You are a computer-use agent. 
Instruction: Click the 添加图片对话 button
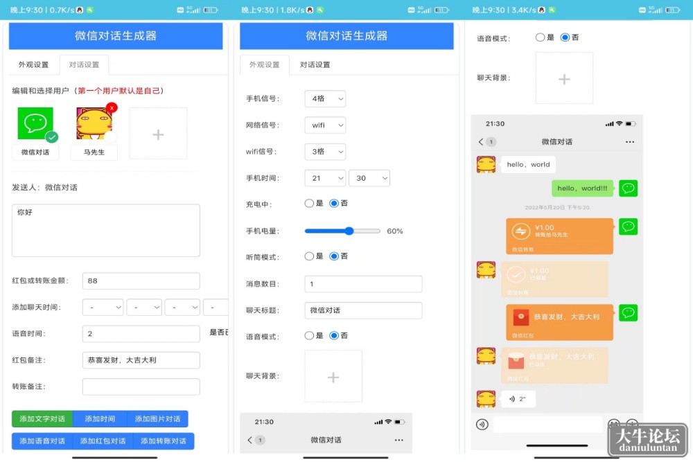[157, 419]
